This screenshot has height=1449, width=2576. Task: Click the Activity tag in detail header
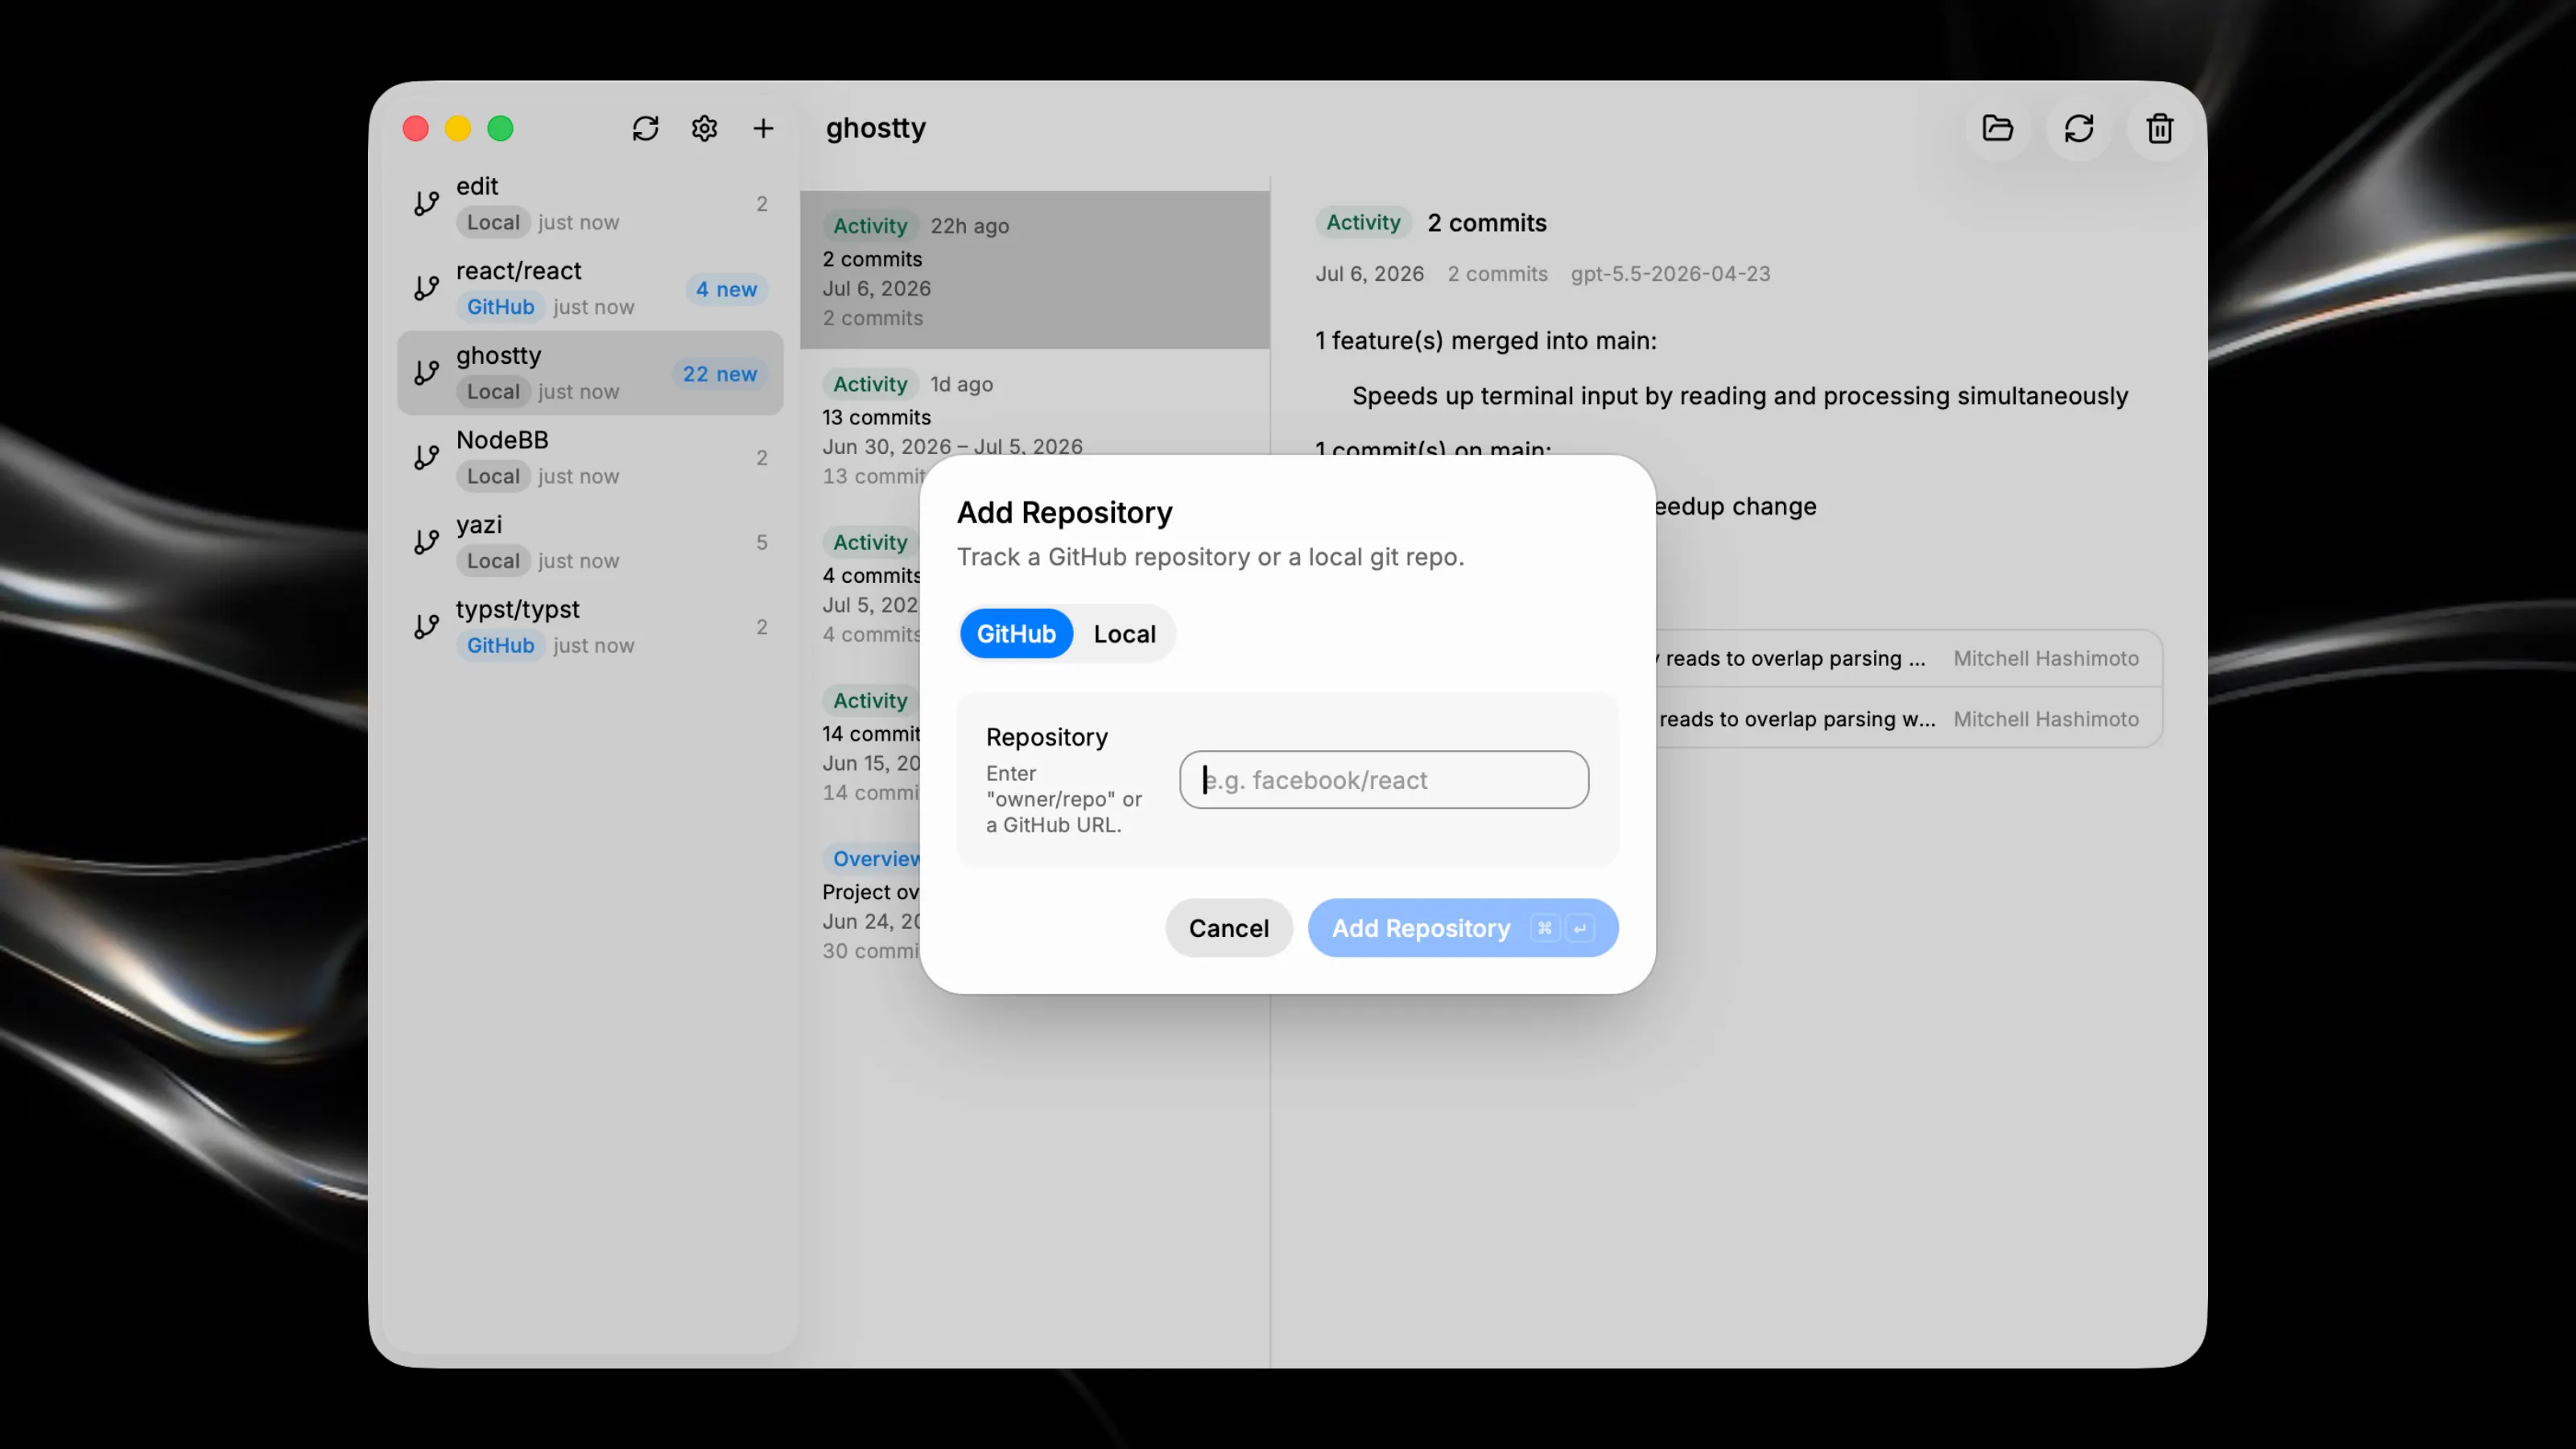1363,222
